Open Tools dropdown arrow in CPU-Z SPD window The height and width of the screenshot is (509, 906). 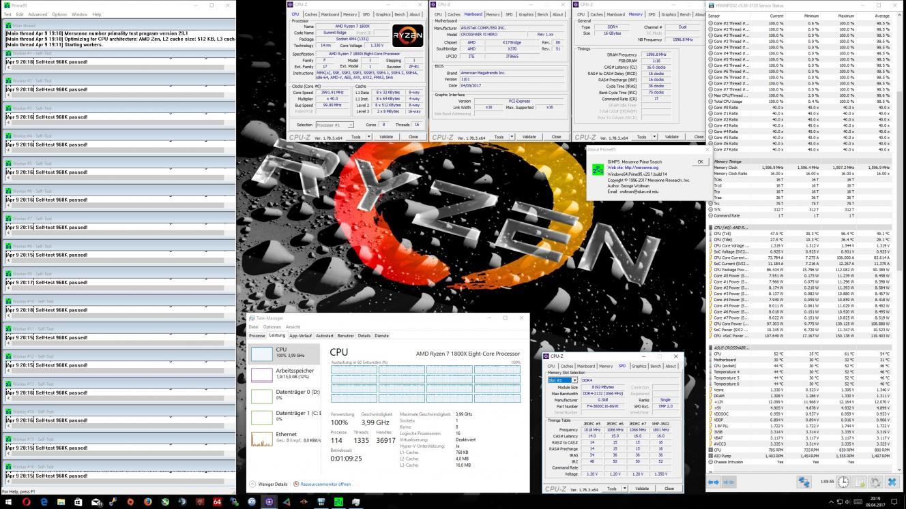[624, 489]
